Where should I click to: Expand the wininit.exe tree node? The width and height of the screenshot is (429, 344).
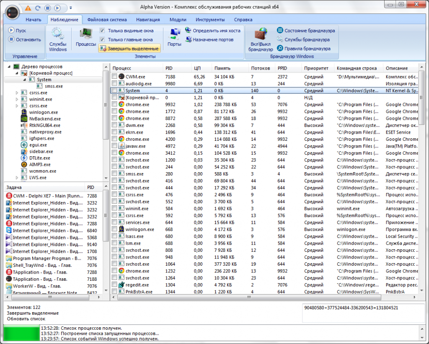[x=17, y=99]
